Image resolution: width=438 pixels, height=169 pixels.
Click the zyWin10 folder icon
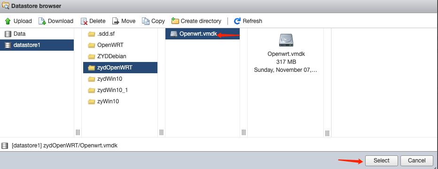click(91, 101)
